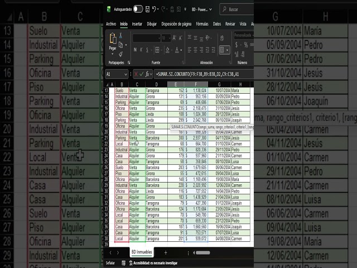Switch to the Insertar tab

coord(137,24)
